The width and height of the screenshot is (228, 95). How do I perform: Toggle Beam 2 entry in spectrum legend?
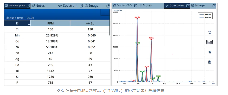point(205,17)
